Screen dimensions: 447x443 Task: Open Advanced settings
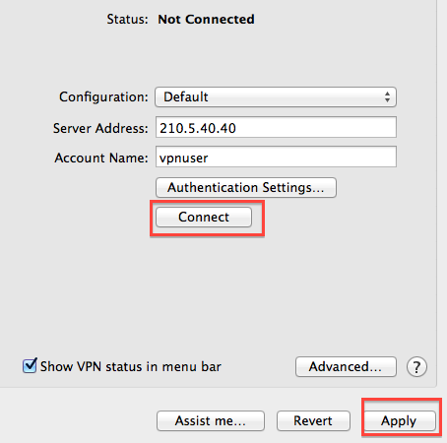tap(346, 366)
